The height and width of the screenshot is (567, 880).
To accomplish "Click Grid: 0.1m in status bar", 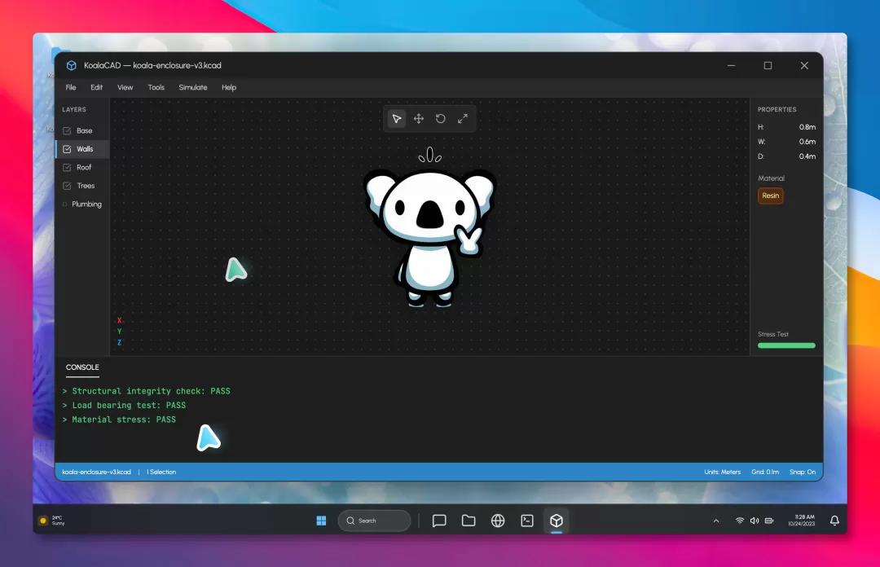I will coord(765,472).
